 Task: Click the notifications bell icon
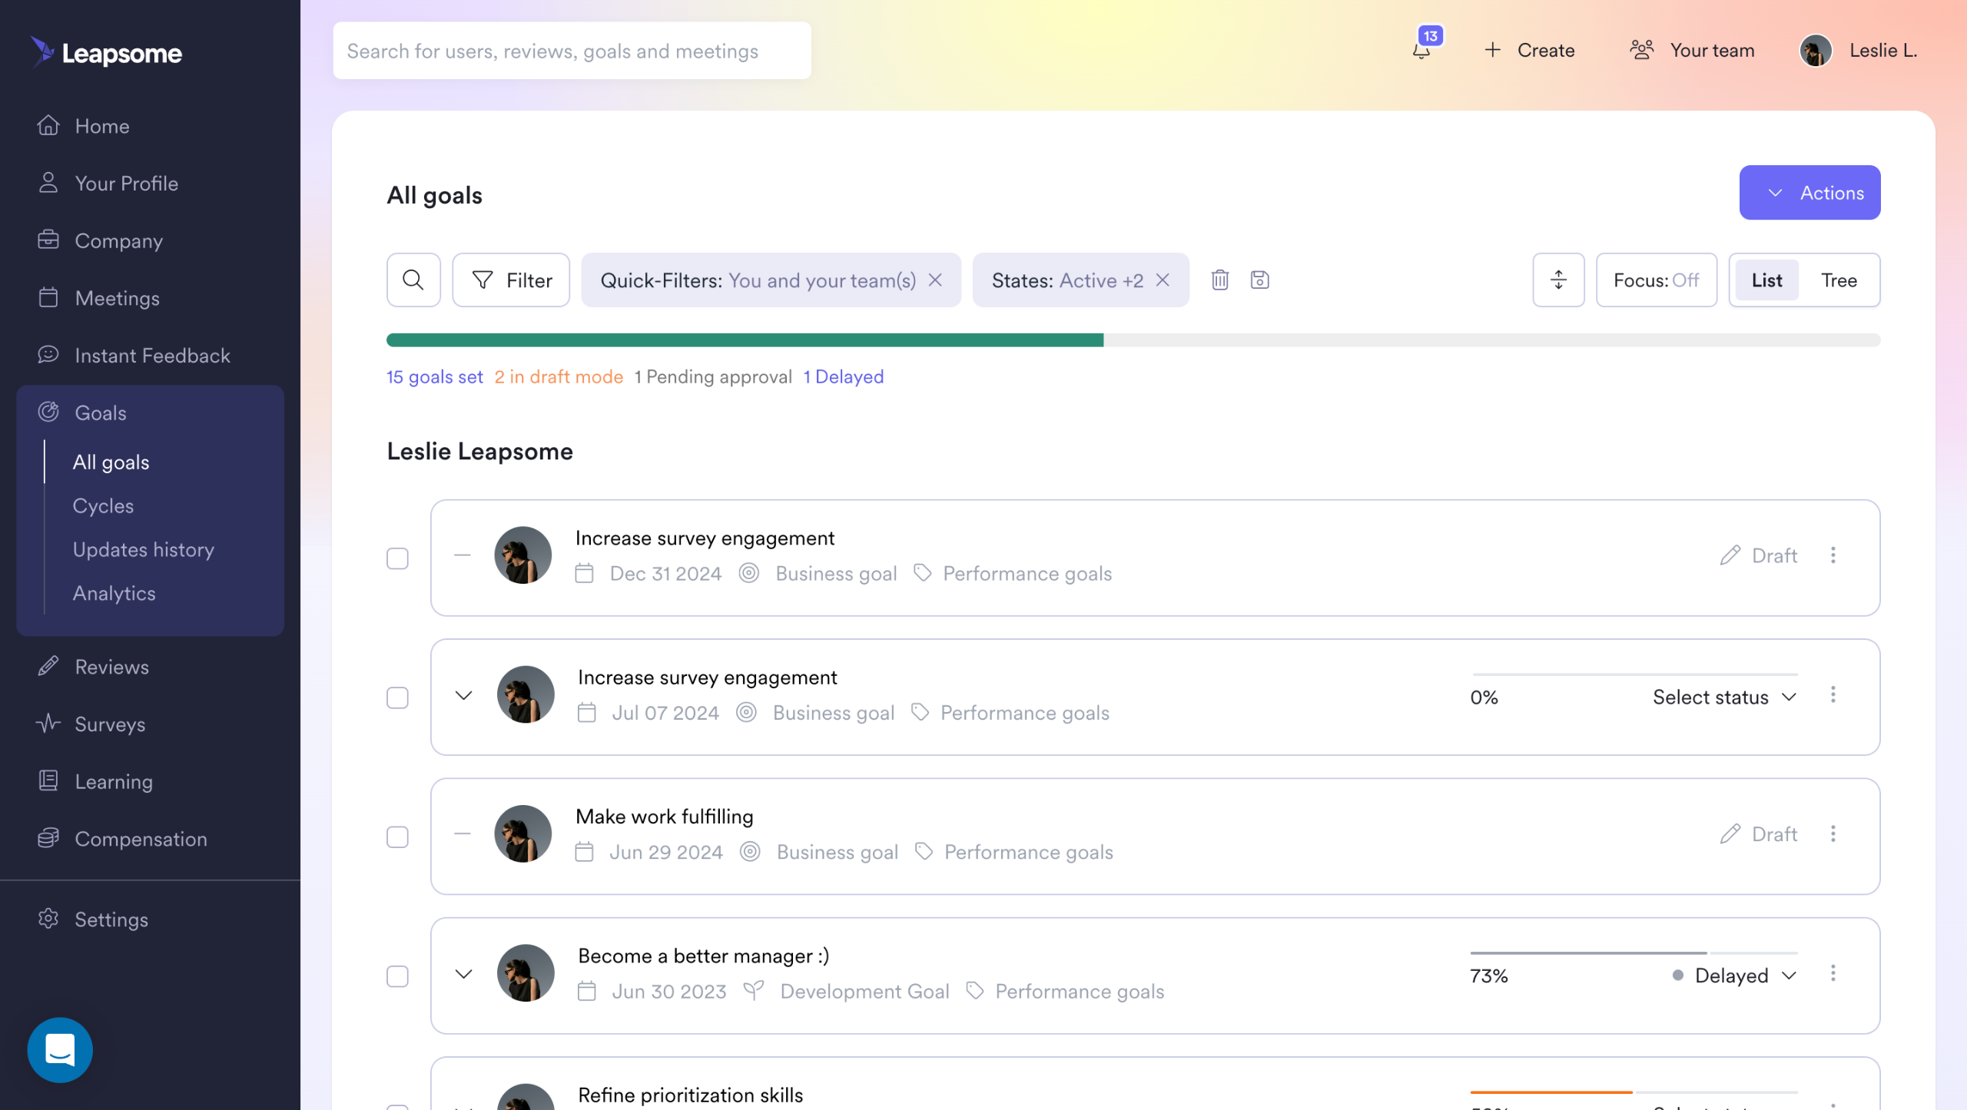click(1421, 51)
